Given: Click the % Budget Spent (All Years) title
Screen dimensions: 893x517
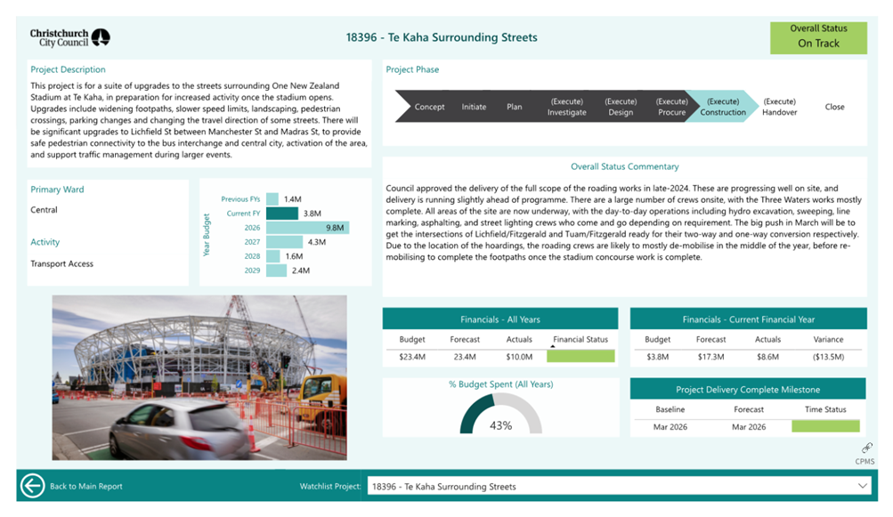Looking at the screenshot, I should [x=500, y=384].
